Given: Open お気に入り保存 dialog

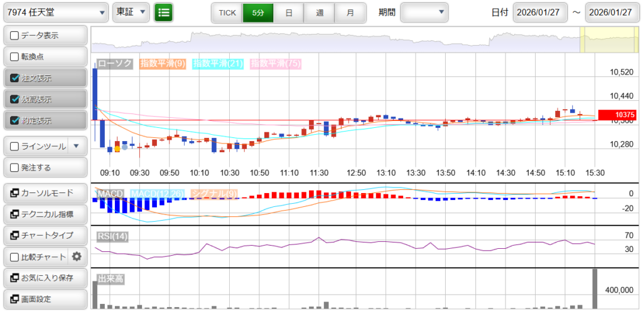Looking at the screenshot, I should pyautogui.click(x=45, y=278).
